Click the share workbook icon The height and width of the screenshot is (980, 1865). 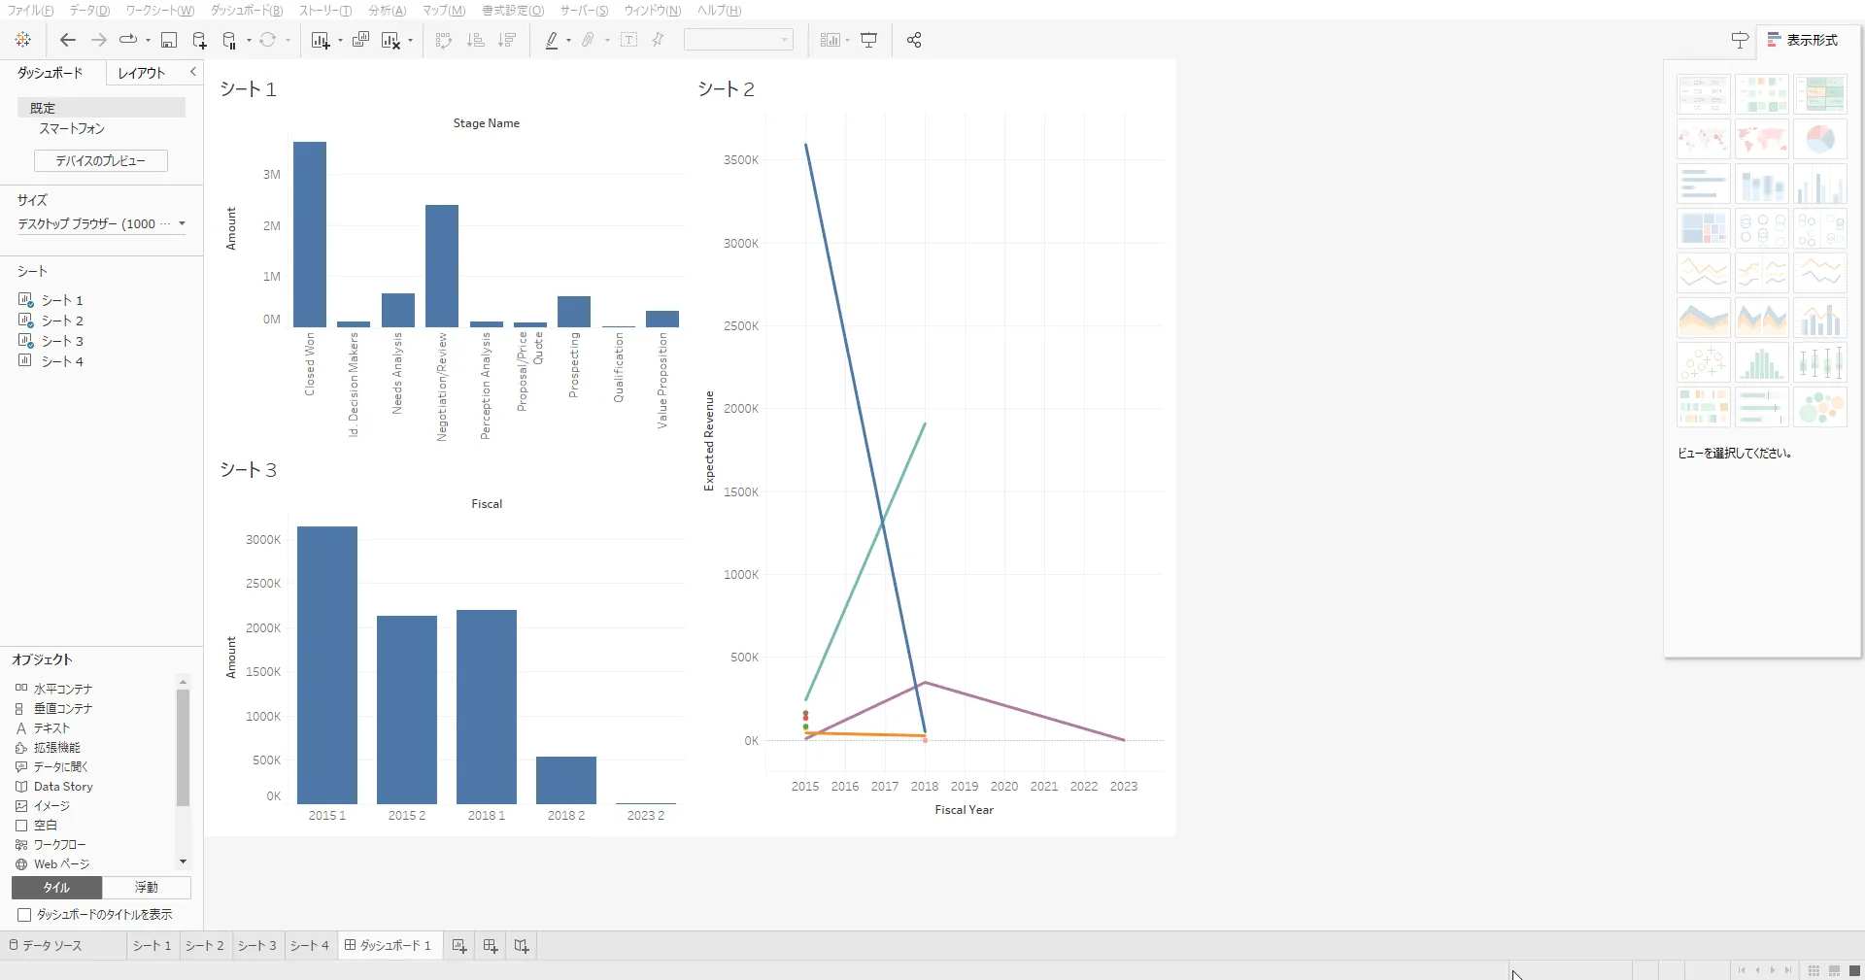coord(913,40)
